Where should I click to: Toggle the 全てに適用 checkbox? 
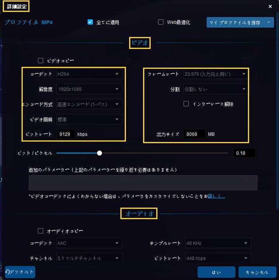[90, 22]
